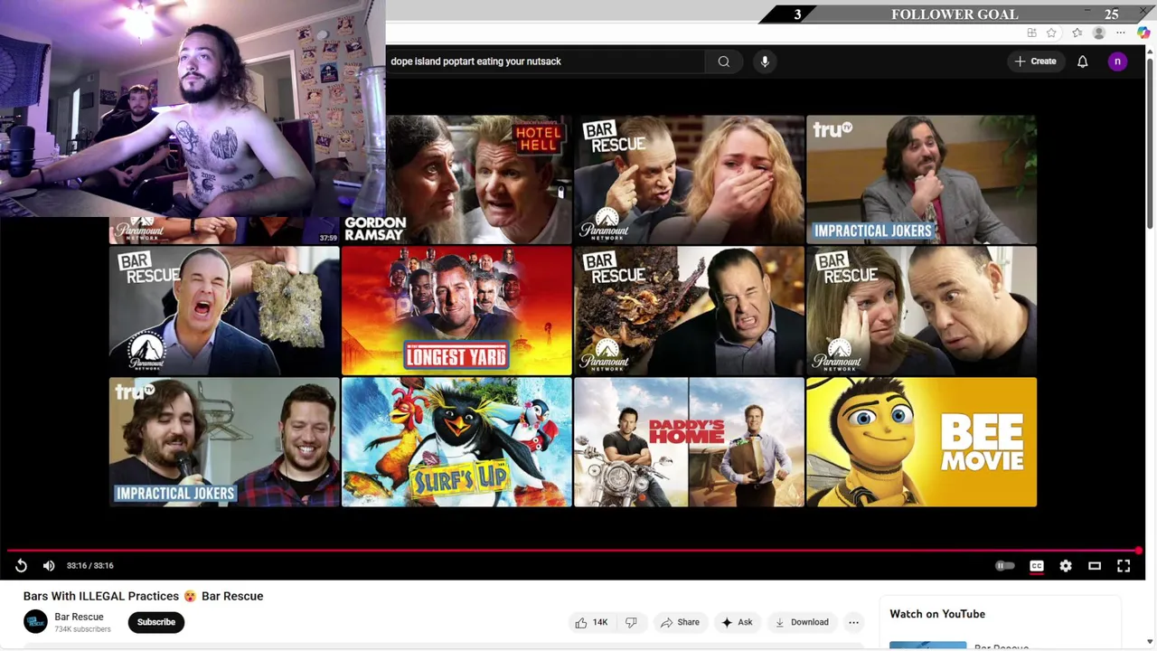This screenshot has width=1157, height=651.
Task: Subscribe to Bar Rescue channel
Action: coord(156,622)
